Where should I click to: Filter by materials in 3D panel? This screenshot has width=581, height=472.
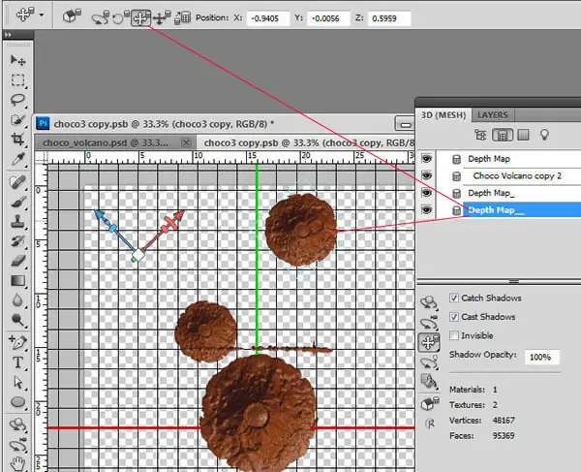523,135
